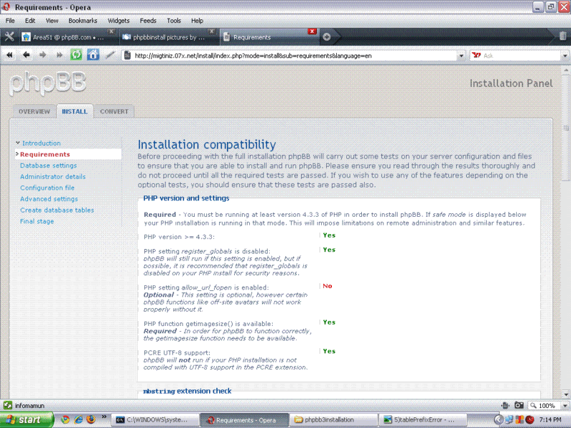
Task: Launch Firefox from quick launch
Action: point(91,419)
